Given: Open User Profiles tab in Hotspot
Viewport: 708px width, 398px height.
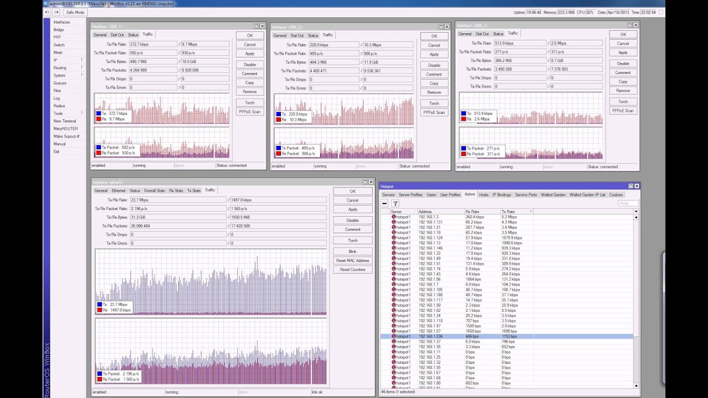Looking at the screenshot, I should [450, 195].
